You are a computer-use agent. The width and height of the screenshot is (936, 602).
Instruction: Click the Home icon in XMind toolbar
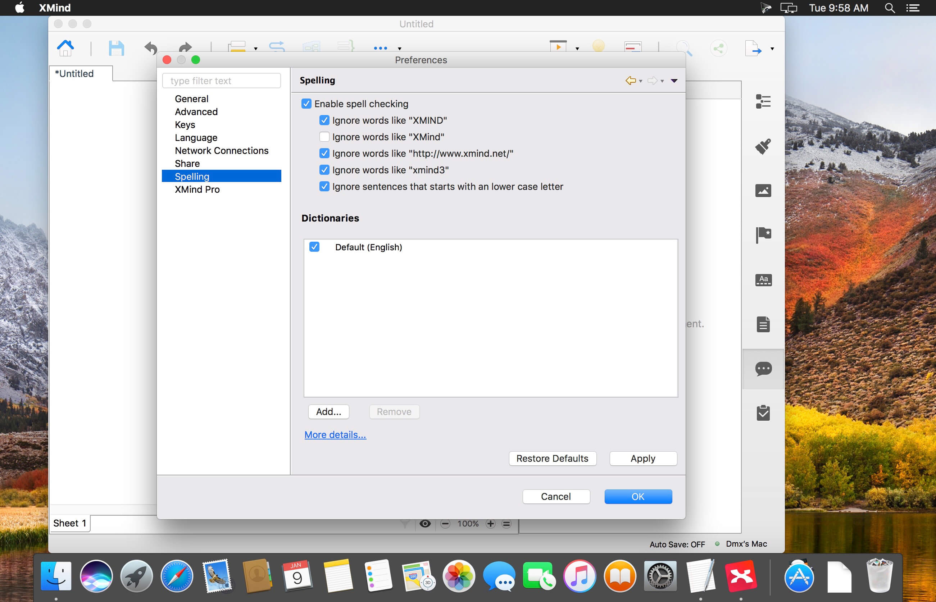coord(65,48)
